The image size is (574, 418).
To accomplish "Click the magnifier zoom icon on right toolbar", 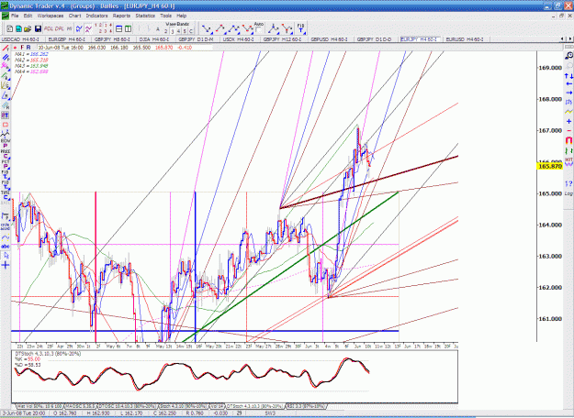I will [x=568, y=56].
